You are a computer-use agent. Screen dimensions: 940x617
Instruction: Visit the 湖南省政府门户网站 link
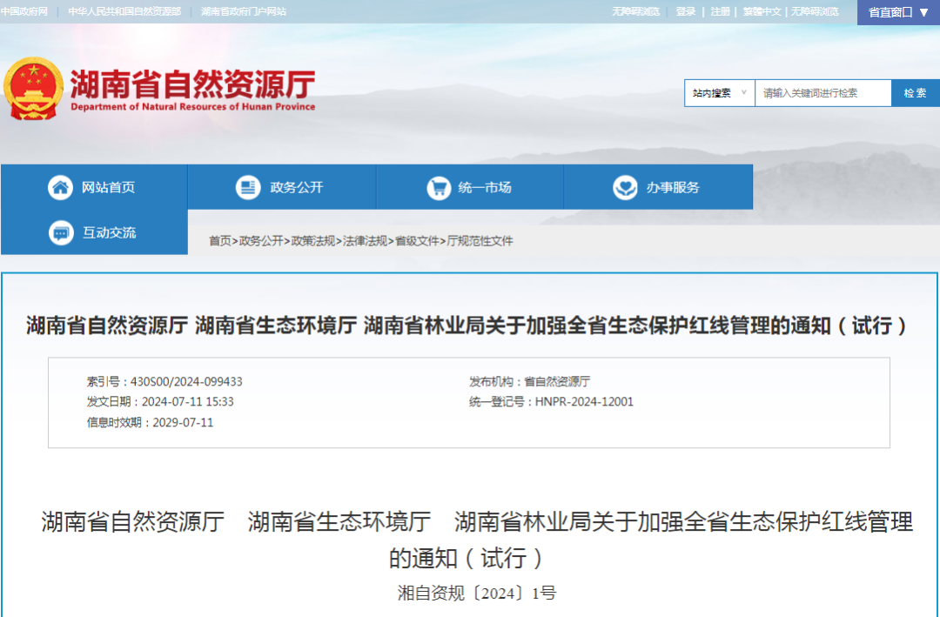[243, 11]
